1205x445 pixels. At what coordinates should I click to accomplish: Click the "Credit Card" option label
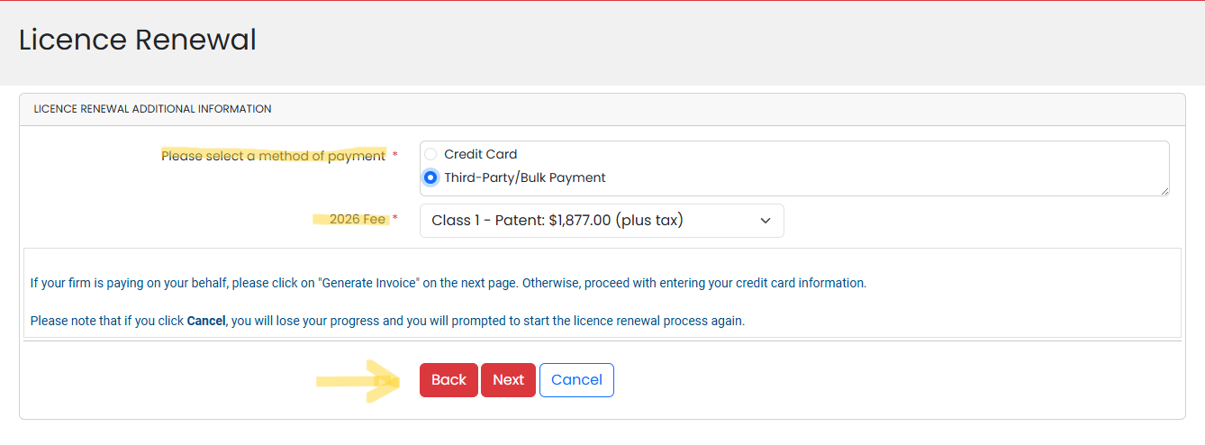[480, 154]
